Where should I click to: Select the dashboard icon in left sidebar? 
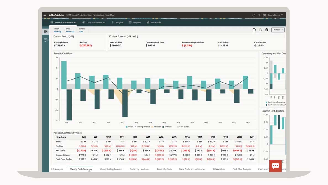[x=46, y=32]
